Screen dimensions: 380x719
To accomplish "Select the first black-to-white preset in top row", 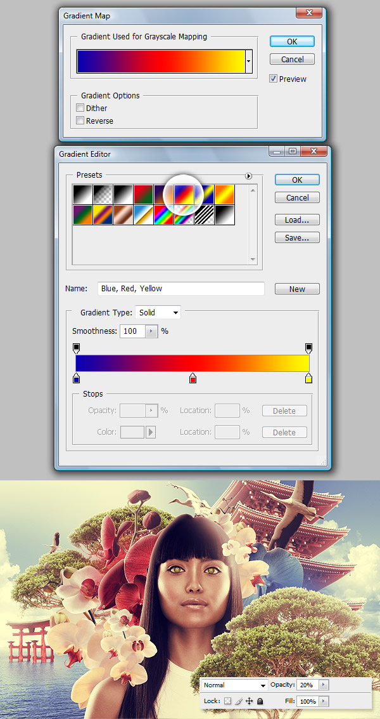I will [83, 194].
